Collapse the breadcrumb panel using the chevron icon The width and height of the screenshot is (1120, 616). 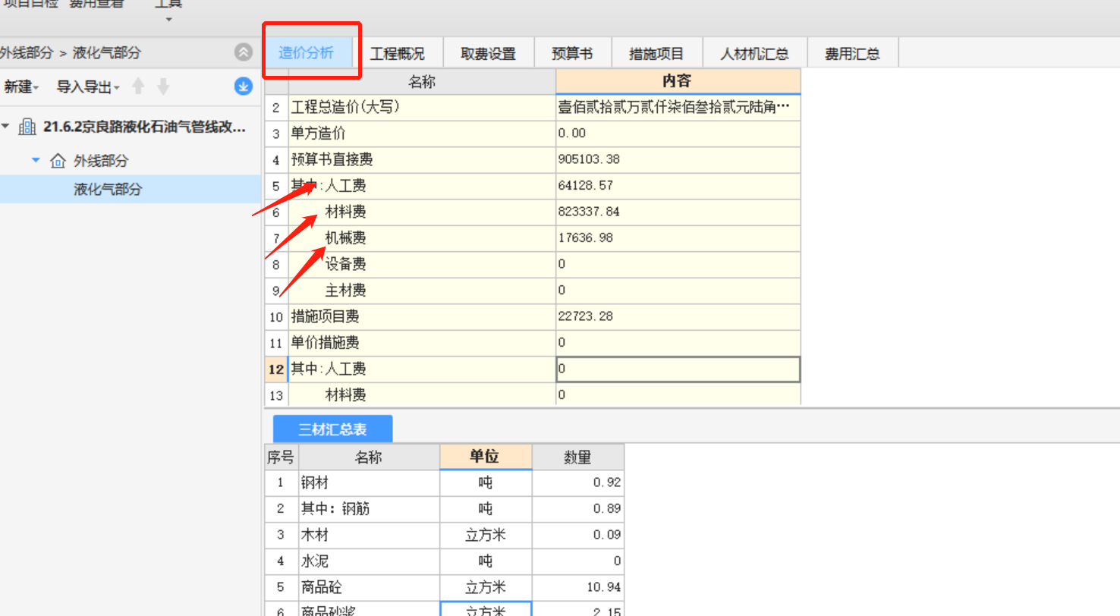coord(243,52)
